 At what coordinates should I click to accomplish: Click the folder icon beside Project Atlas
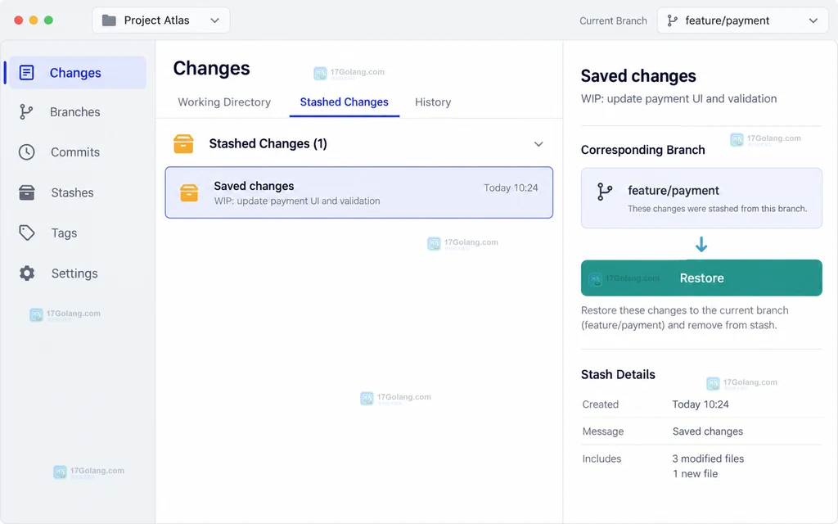click(109, 20)
